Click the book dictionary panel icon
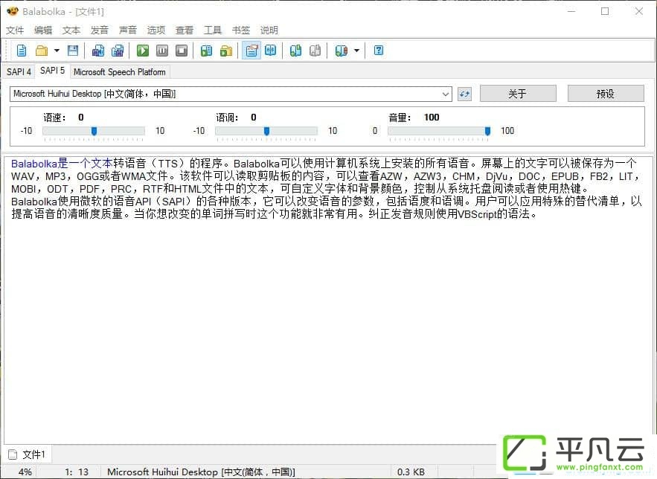 coord(271,51)
